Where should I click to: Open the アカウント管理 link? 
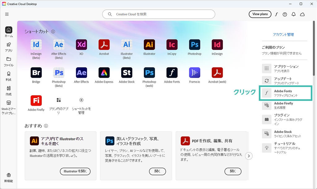283,35
